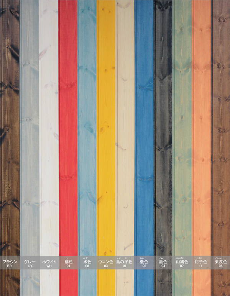Click the ブラウン BR label
Image resolution: width=230 pixels, height=296 pixels.
(10, 263)
